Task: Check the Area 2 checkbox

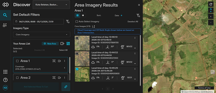Action: [x=17, y=78]
